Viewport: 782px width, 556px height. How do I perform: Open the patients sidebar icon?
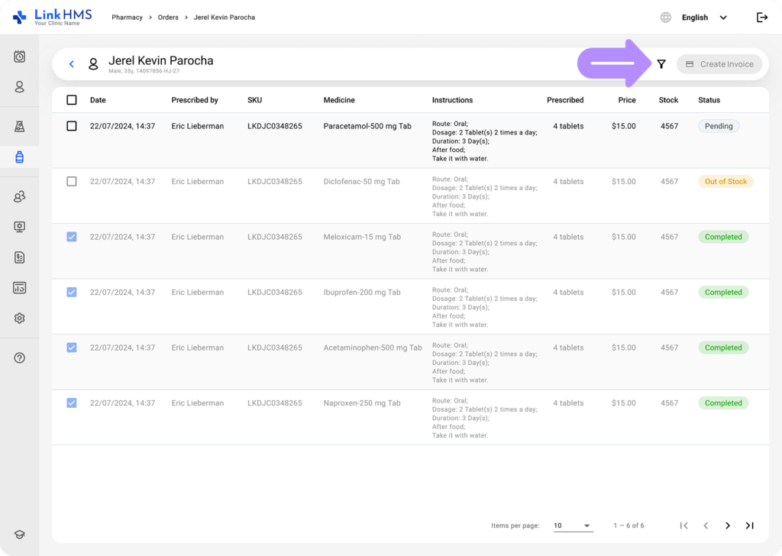19,87
